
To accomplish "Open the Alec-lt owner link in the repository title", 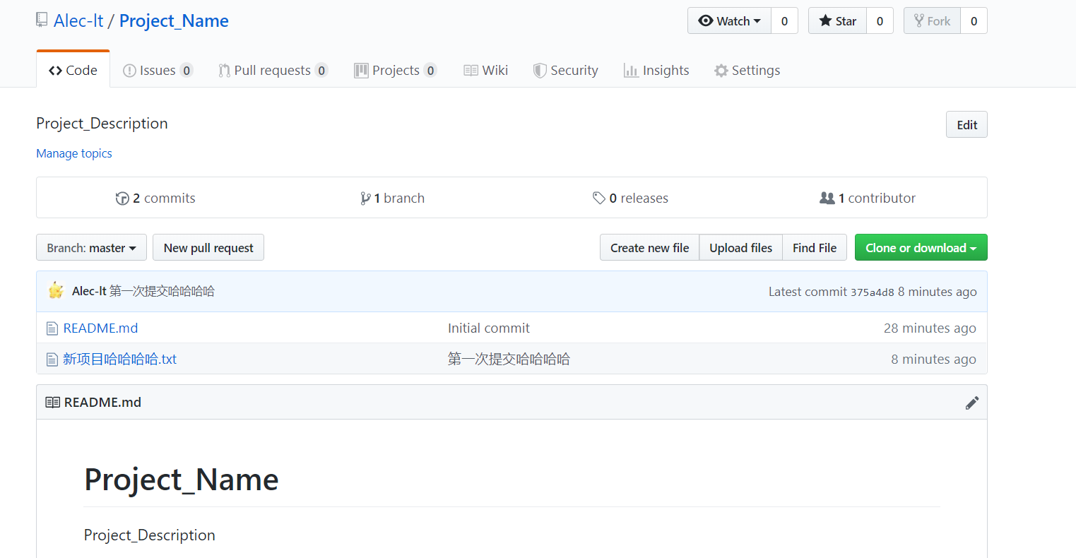I will point(78,20).
